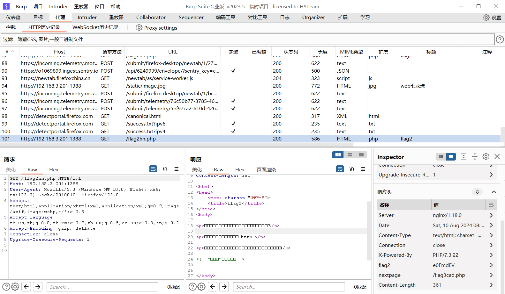The height and width of the screenshot is (294, 505).
Task: Select history row 94 /static/image.jpg
Action: pyautogui.click(x=250, y=86)
